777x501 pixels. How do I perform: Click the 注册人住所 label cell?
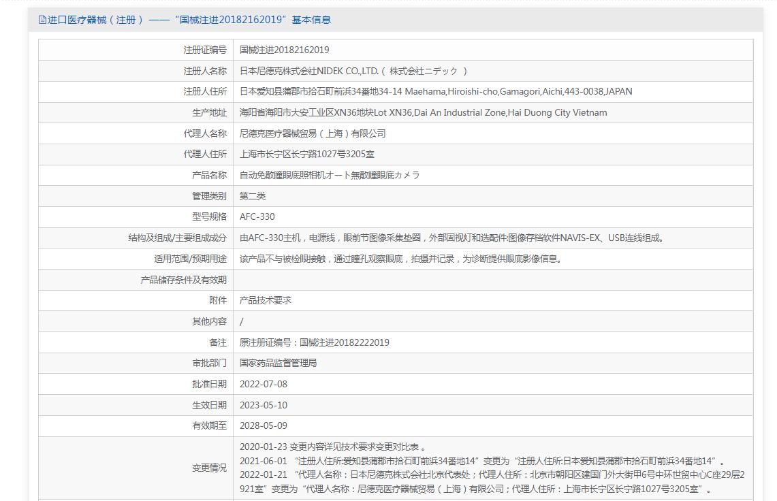pyautogui.click(x=136, y=92)
